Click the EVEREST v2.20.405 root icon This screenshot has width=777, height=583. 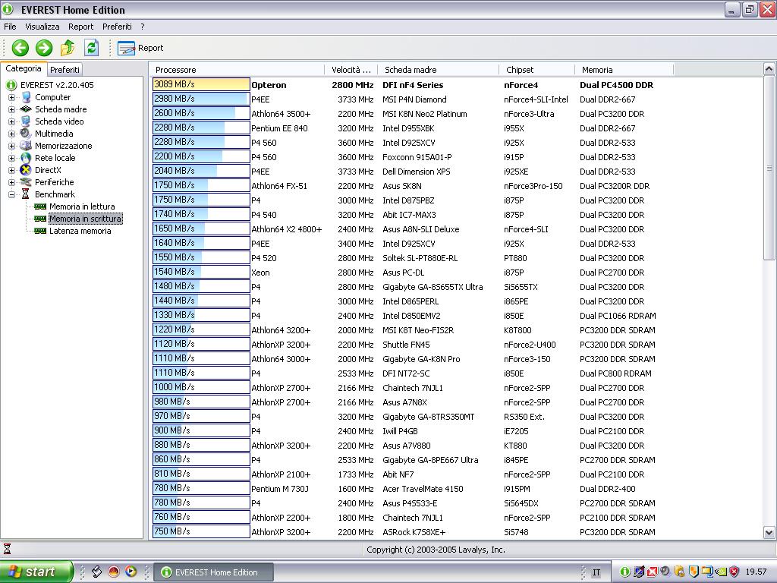coord(11,85)
